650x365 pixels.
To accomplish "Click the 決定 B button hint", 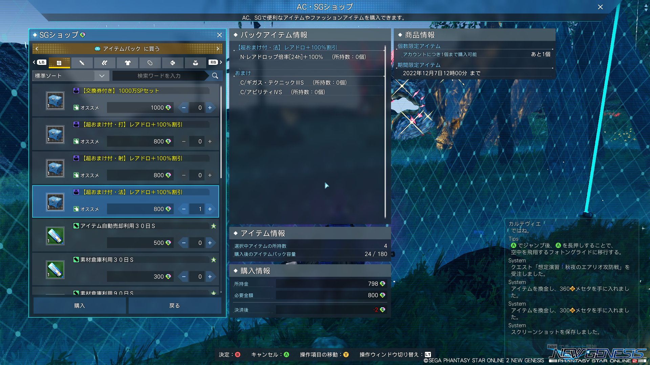I will click(x=230, y=355).
